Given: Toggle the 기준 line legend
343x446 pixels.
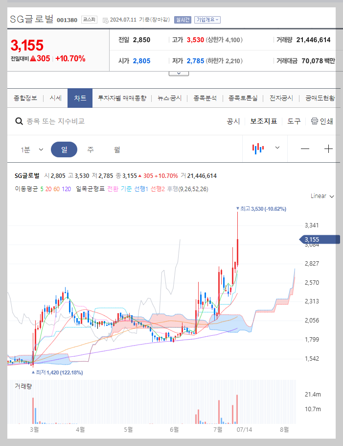Looking at the screenshot, I should pos(126,189).
